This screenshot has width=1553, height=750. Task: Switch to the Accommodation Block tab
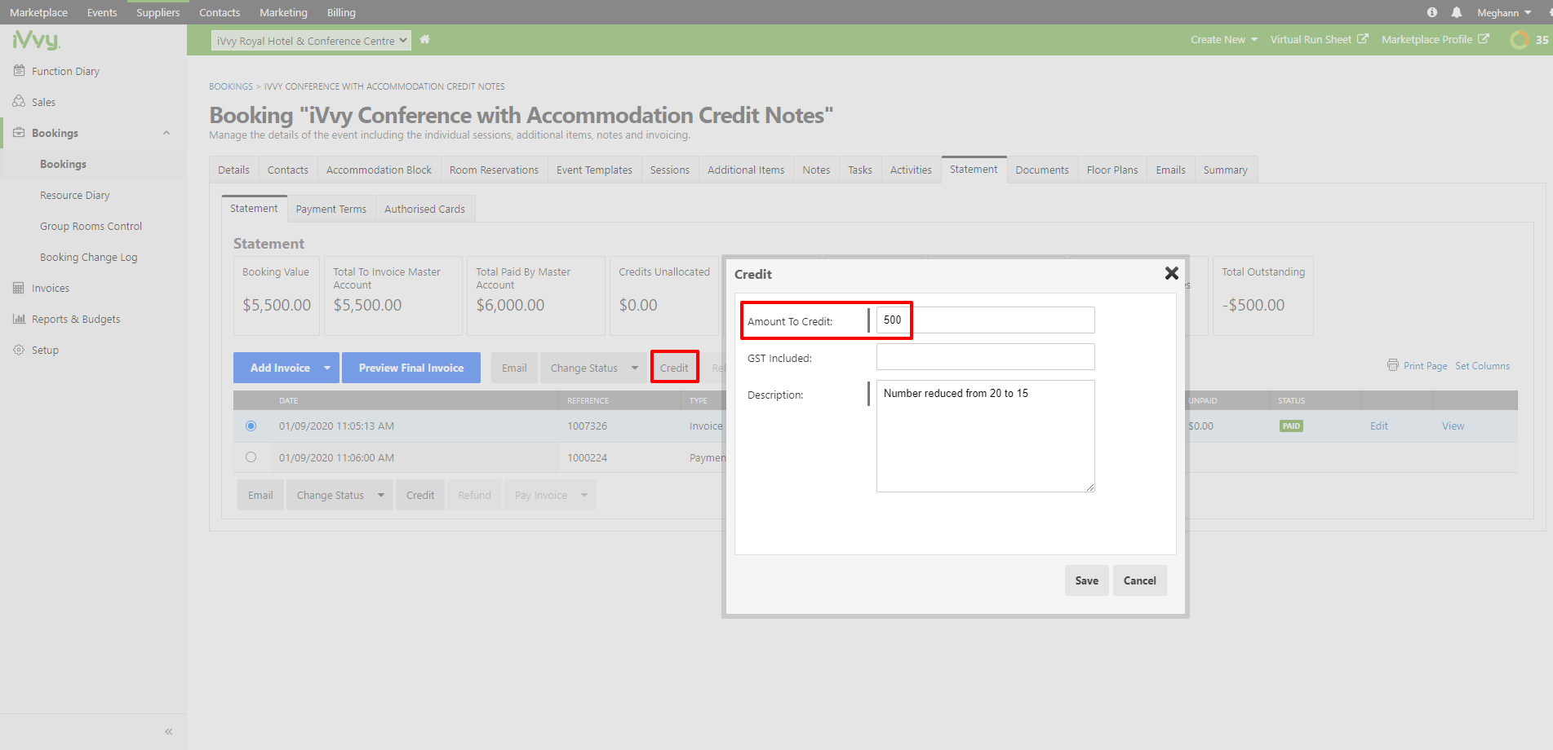tap(379, 170)
